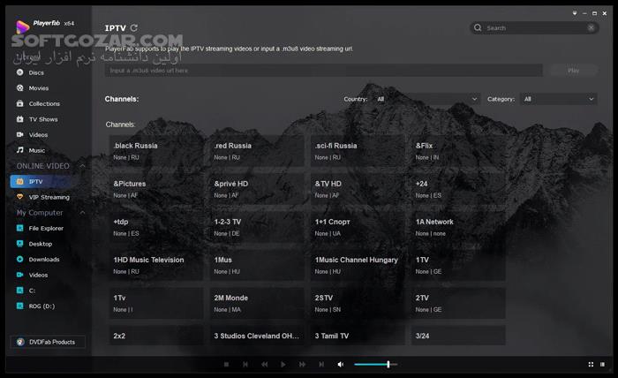
Task: Open the Downloads icon
Action: click(20, 259)
